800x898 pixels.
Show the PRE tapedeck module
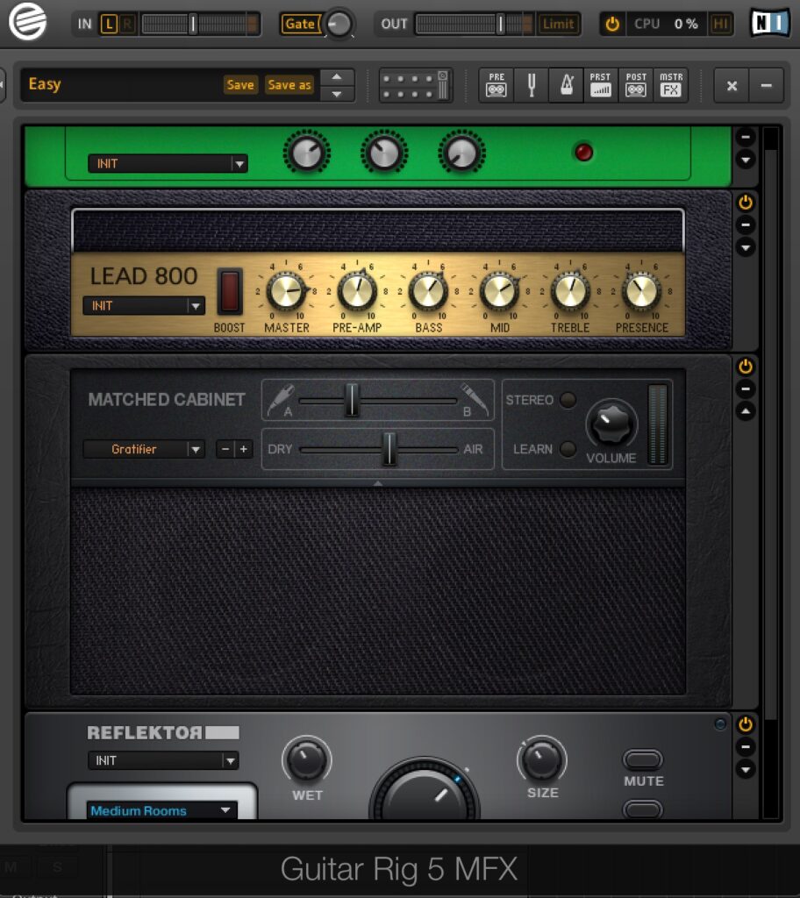496,85
